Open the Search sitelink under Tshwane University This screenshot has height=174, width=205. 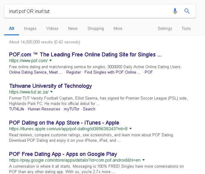tap(89, 109)
